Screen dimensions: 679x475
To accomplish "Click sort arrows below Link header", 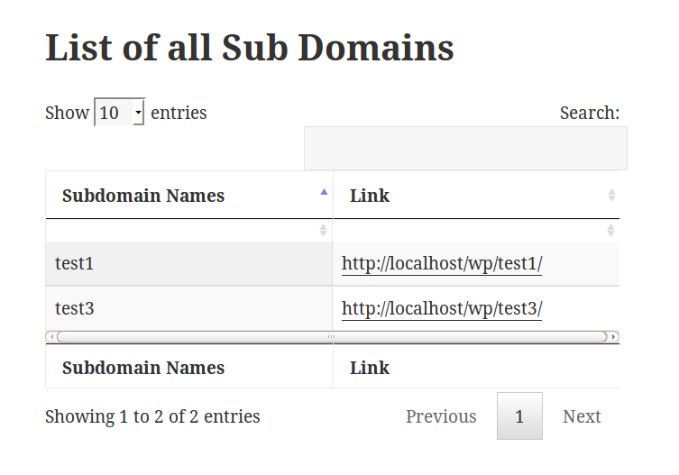I will click(x=610, y=231).
